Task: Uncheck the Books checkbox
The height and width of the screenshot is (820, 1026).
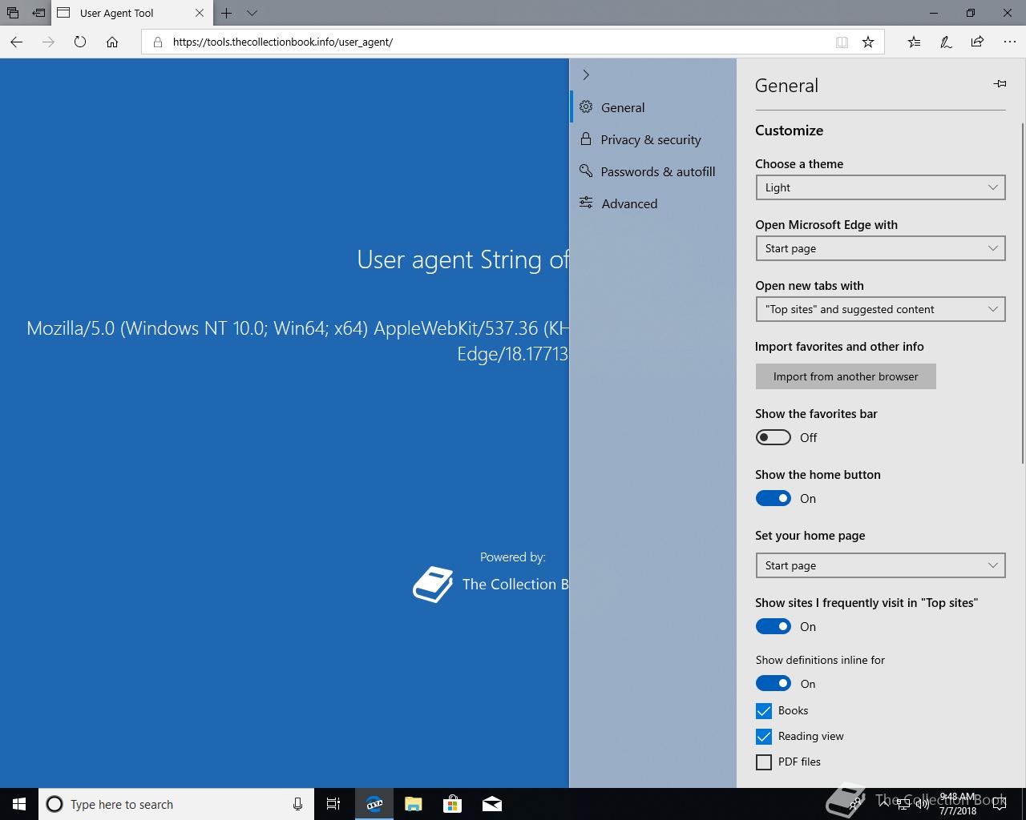Action: [764, 710]
